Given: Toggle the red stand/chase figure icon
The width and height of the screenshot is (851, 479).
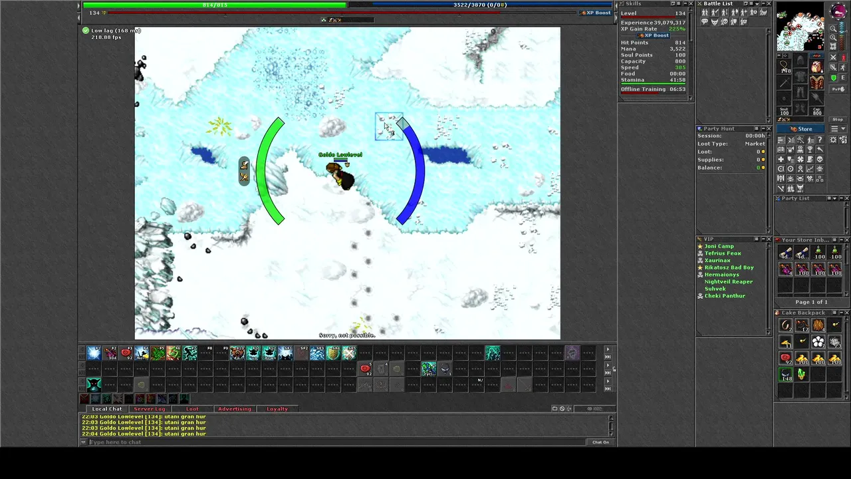Looking at the screenshot, I should coord(842,57).
